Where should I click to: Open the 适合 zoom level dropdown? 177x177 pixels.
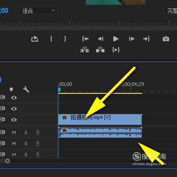click(38, 11)
